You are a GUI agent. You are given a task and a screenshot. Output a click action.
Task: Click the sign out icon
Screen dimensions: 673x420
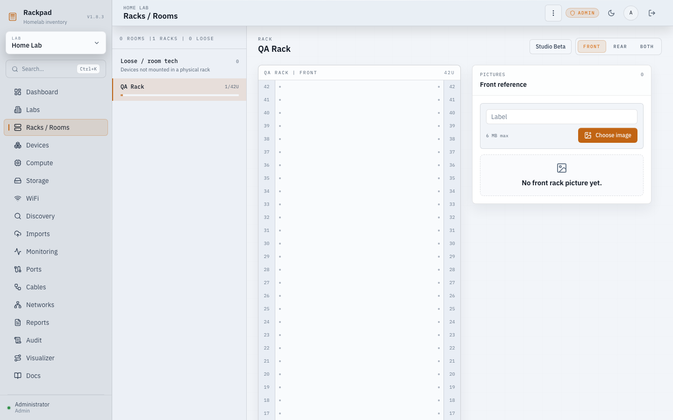(x=652, y=13)
